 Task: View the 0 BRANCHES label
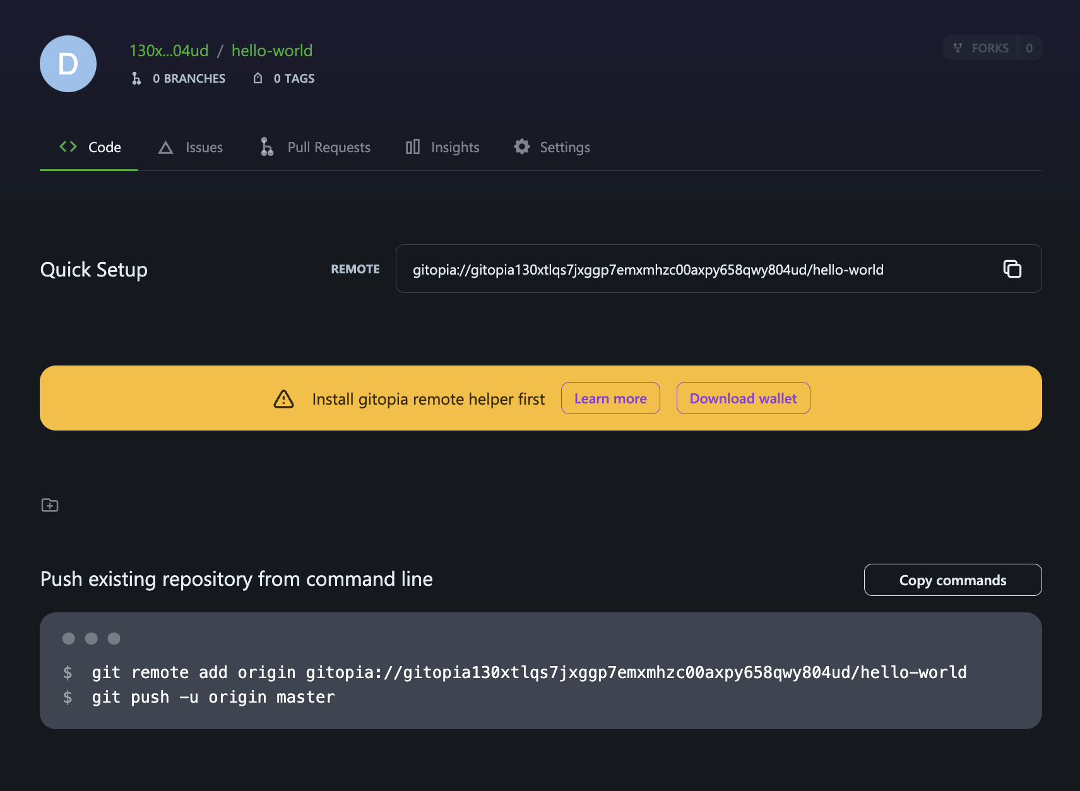(x=189, y=78)
